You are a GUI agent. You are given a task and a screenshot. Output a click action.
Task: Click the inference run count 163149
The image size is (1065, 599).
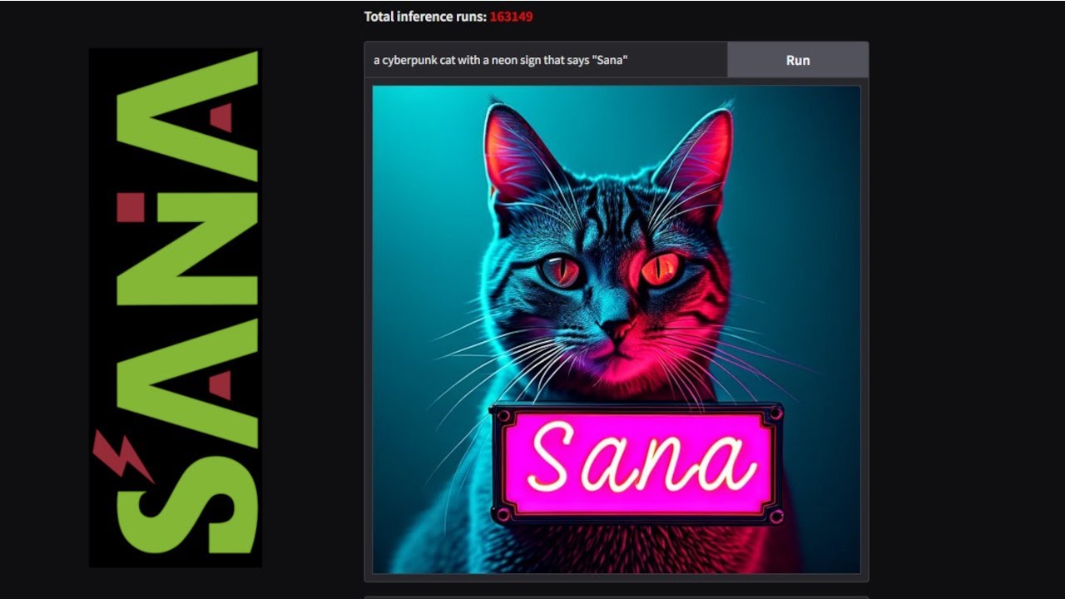coord(511,17)
